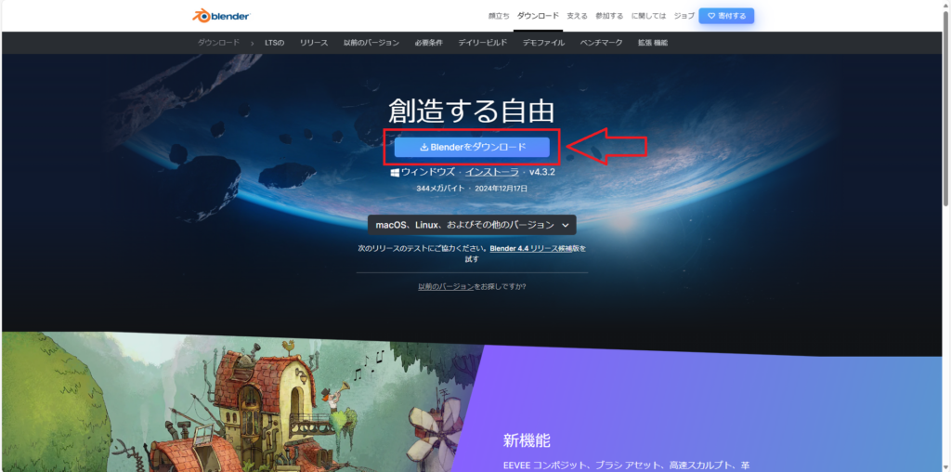This screenshot has width=951, height=472.
Task: Open the デイリービルド subnav tab
Action: pos(483,43)
